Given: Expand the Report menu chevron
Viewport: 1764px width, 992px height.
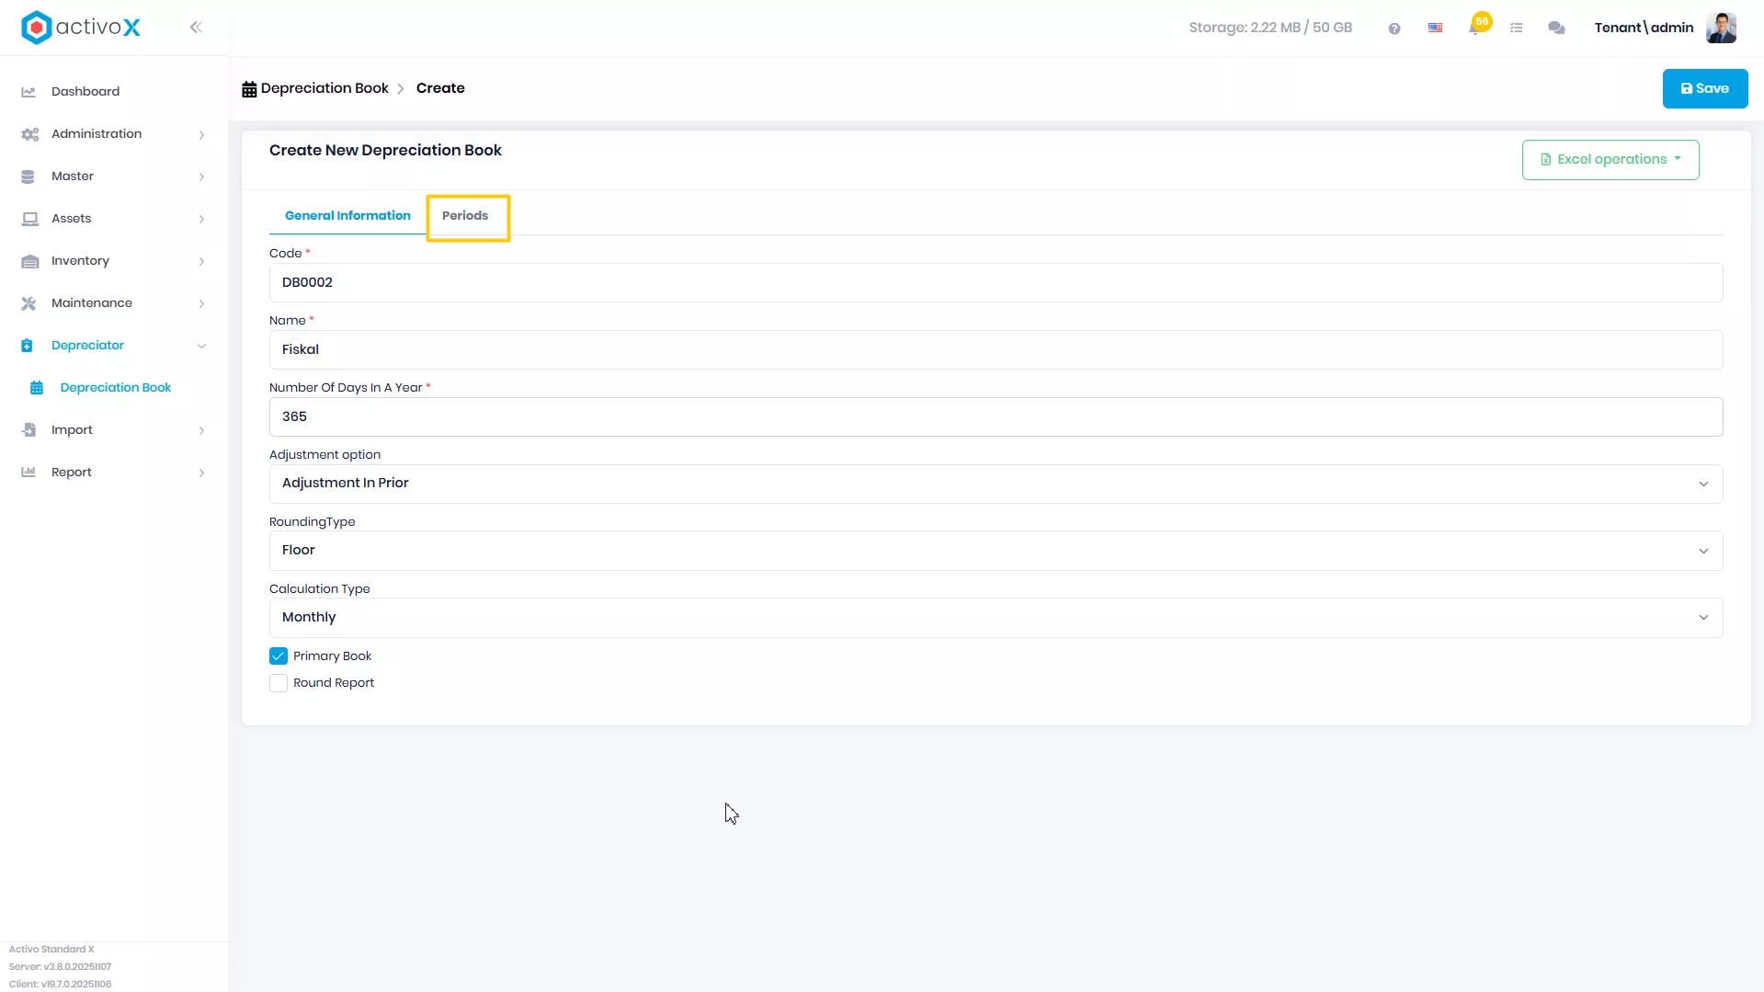Looking at the screenshot, I should point(201,473).
